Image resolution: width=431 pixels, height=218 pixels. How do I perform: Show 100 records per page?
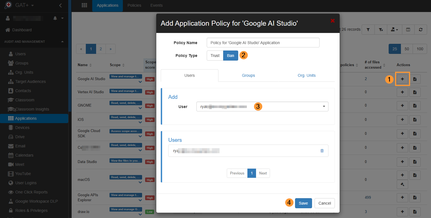coord(420,49)
